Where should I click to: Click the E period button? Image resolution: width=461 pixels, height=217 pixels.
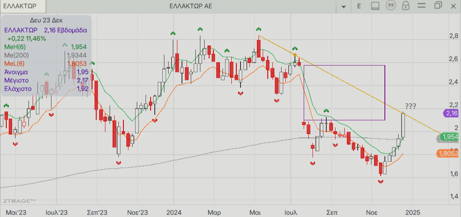(x=359, y=6)
